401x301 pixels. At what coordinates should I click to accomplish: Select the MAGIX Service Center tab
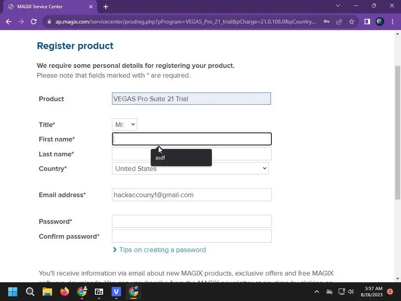[x=50, y=7]
